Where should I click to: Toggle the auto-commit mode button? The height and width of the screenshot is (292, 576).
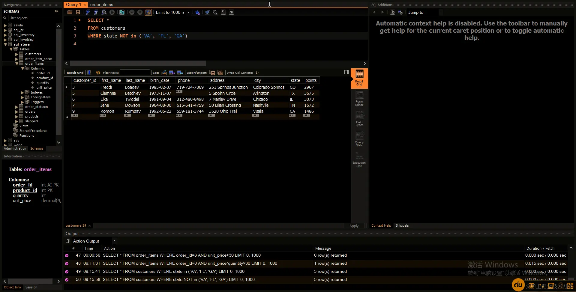148,12
